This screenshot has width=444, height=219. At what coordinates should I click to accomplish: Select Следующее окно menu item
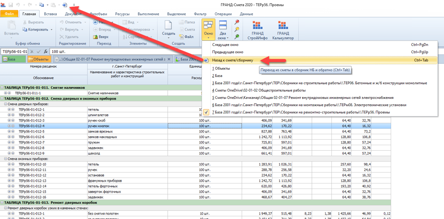320,45
